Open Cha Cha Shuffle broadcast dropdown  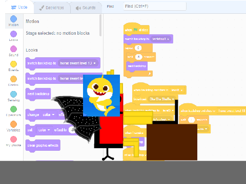[162, 99]
